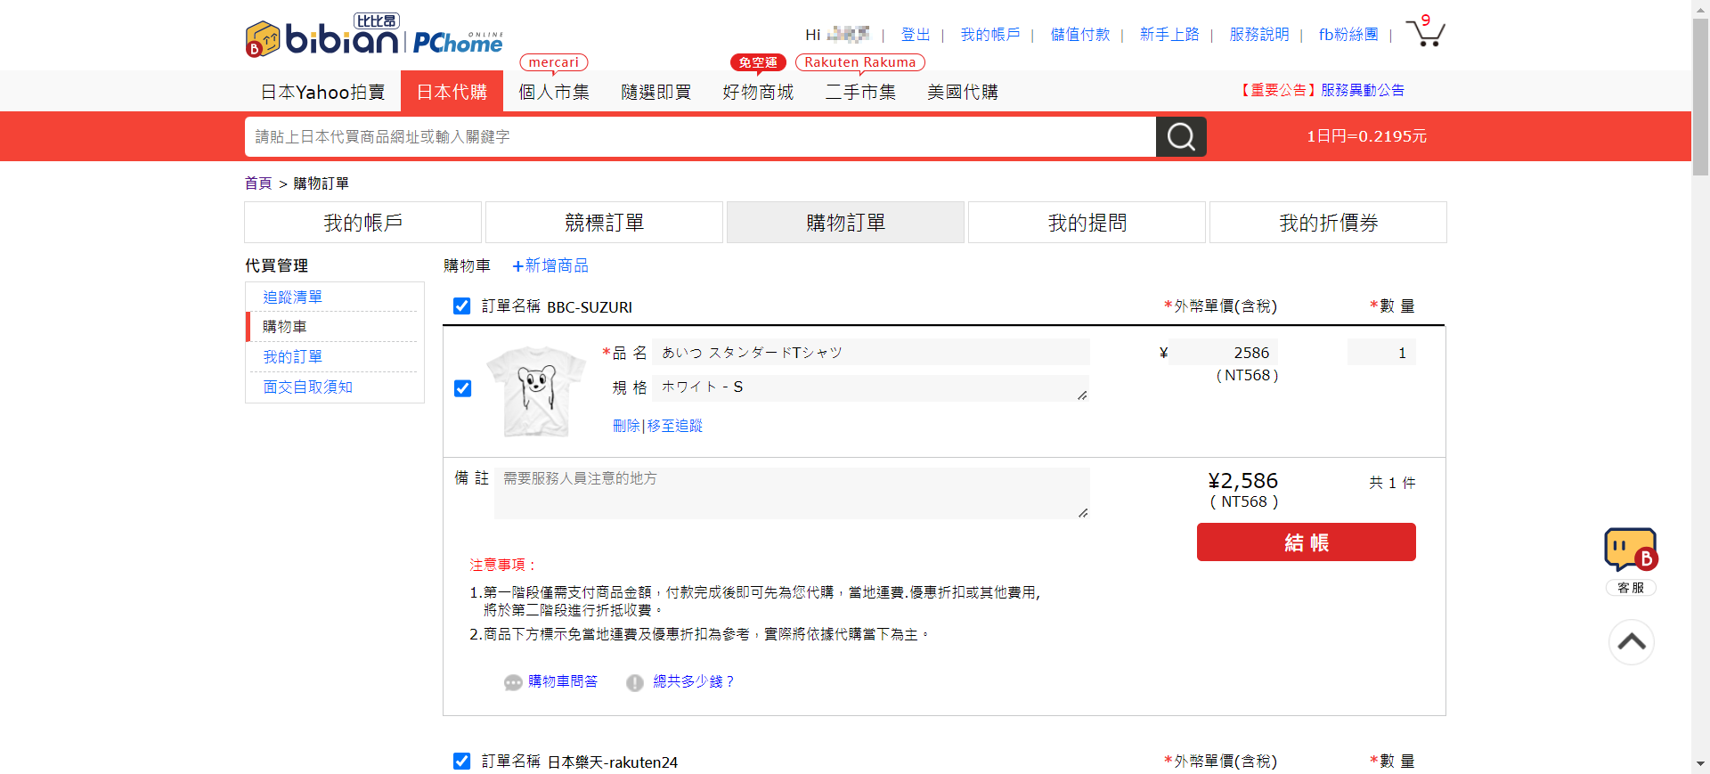Viewport: 1710px width, 774px height.
Task: Click the Rakuten Rakuma badge
Action: tap(859, 62)
